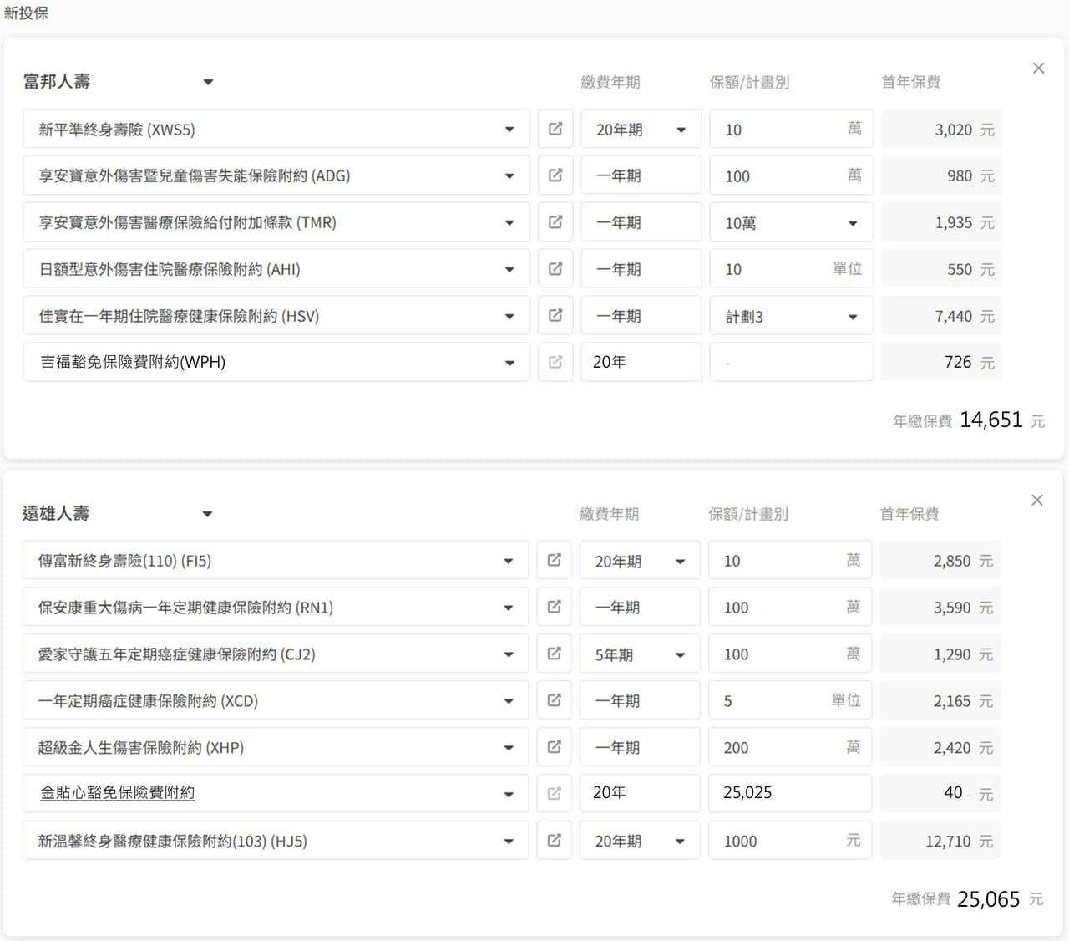
Task: Change HJ5 payment term 20年期 dropdown
Action: 640,841
